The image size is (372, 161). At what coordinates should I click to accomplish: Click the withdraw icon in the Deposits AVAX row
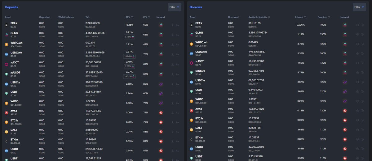[177, 112]
